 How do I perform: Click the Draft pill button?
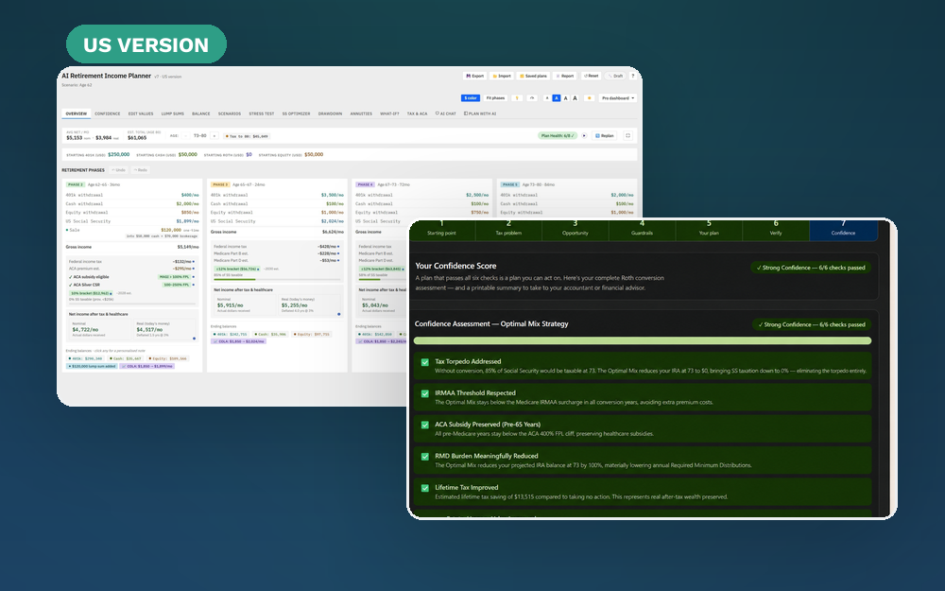click(615, 76)
